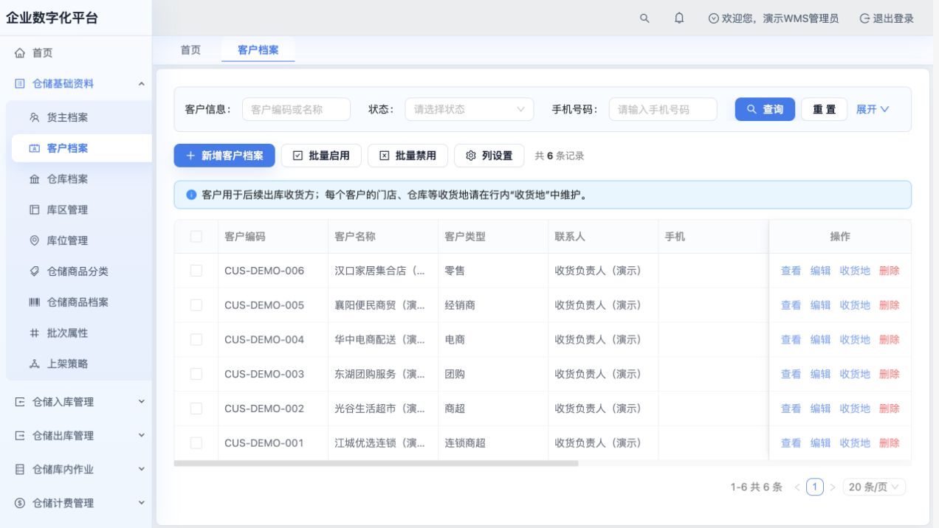Open the 请选择状态 status dropdown

pos(469,109)
